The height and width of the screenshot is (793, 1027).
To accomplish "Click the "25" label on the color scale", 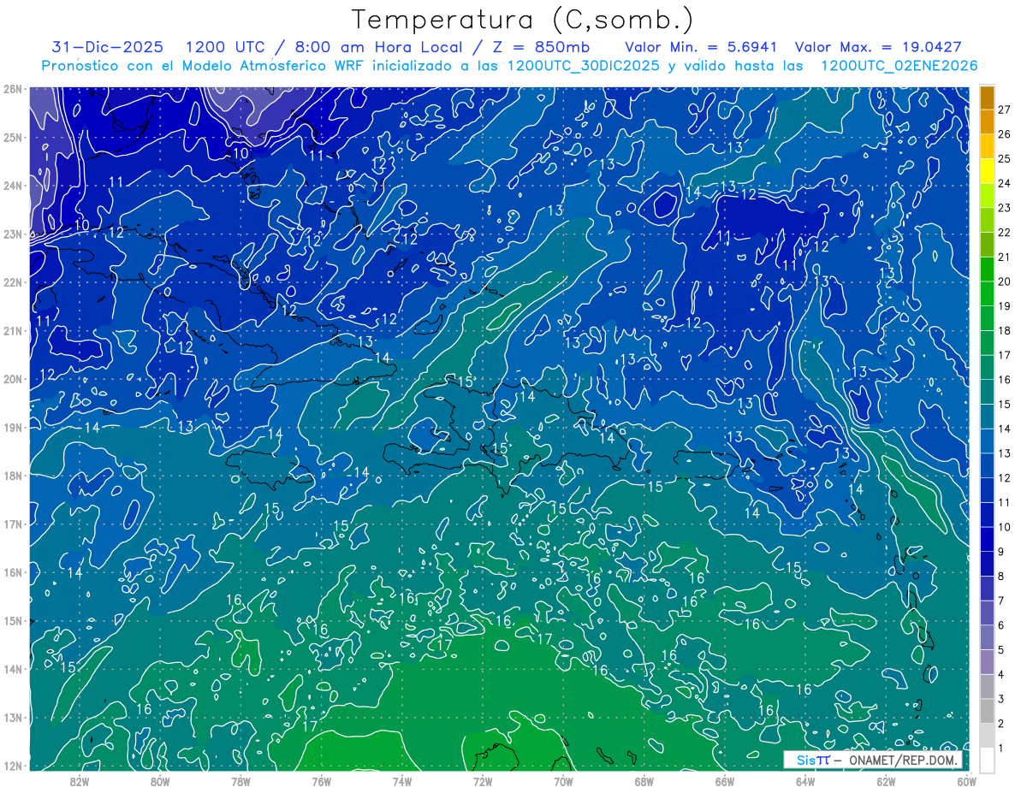I will click(x=1005, y=159).
